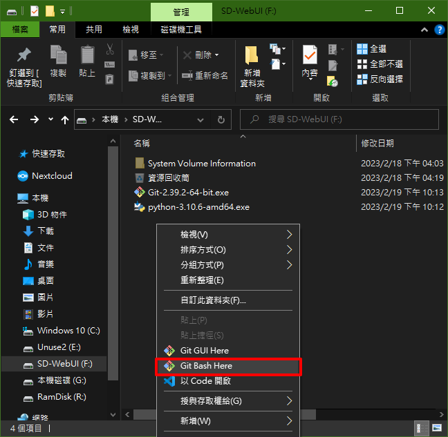Viewport: 448px width, 437px height.
Task: Click the Pin to Quick Access icon
Action: coord(24,55)
